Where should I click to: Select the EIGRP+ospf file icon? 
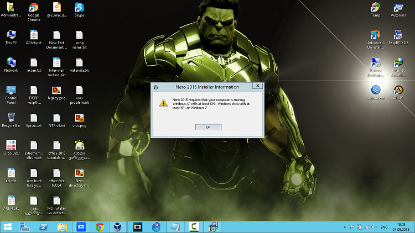(x=34, y=95)
